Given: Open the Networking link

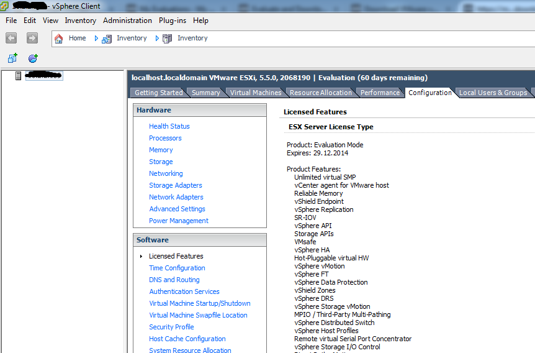Looking at the screenshot, I should click(x=166, y=173).
